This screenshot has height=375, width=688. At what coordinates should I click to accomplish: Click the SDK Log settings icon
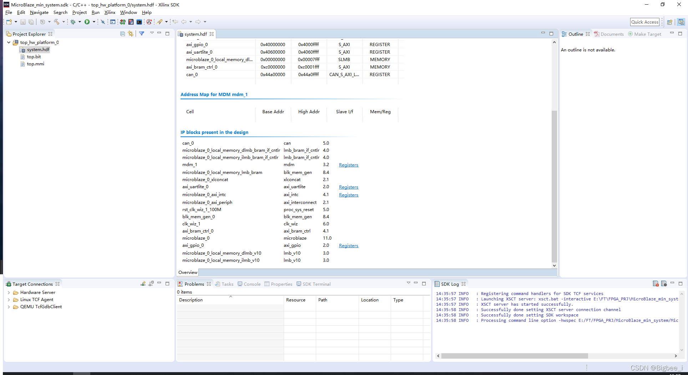(x=664, y=284)
